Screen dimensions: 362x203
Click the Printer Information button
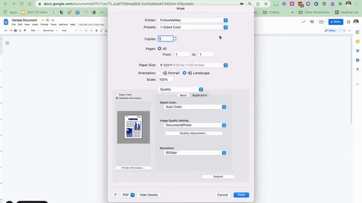(x=133, y=168)
